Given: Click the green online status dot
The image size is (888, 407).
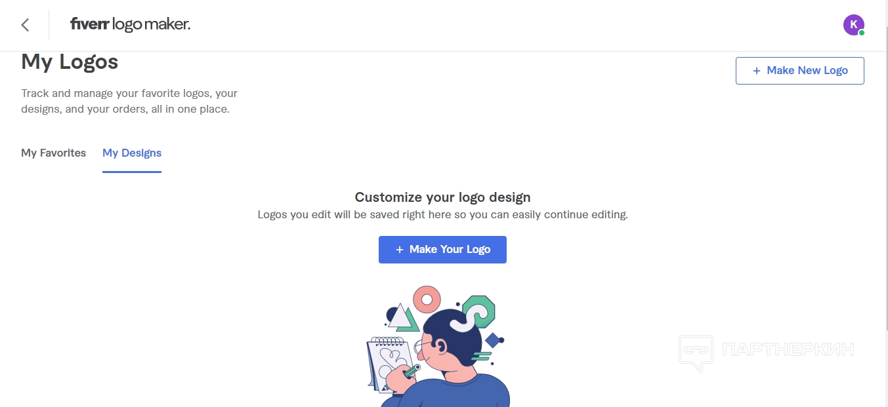Looking at the screenshot, I should click(862, 33).
